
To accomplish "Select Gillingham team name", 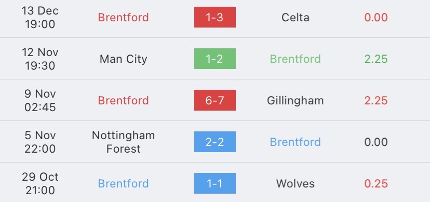I will click(x=295, y=101).
